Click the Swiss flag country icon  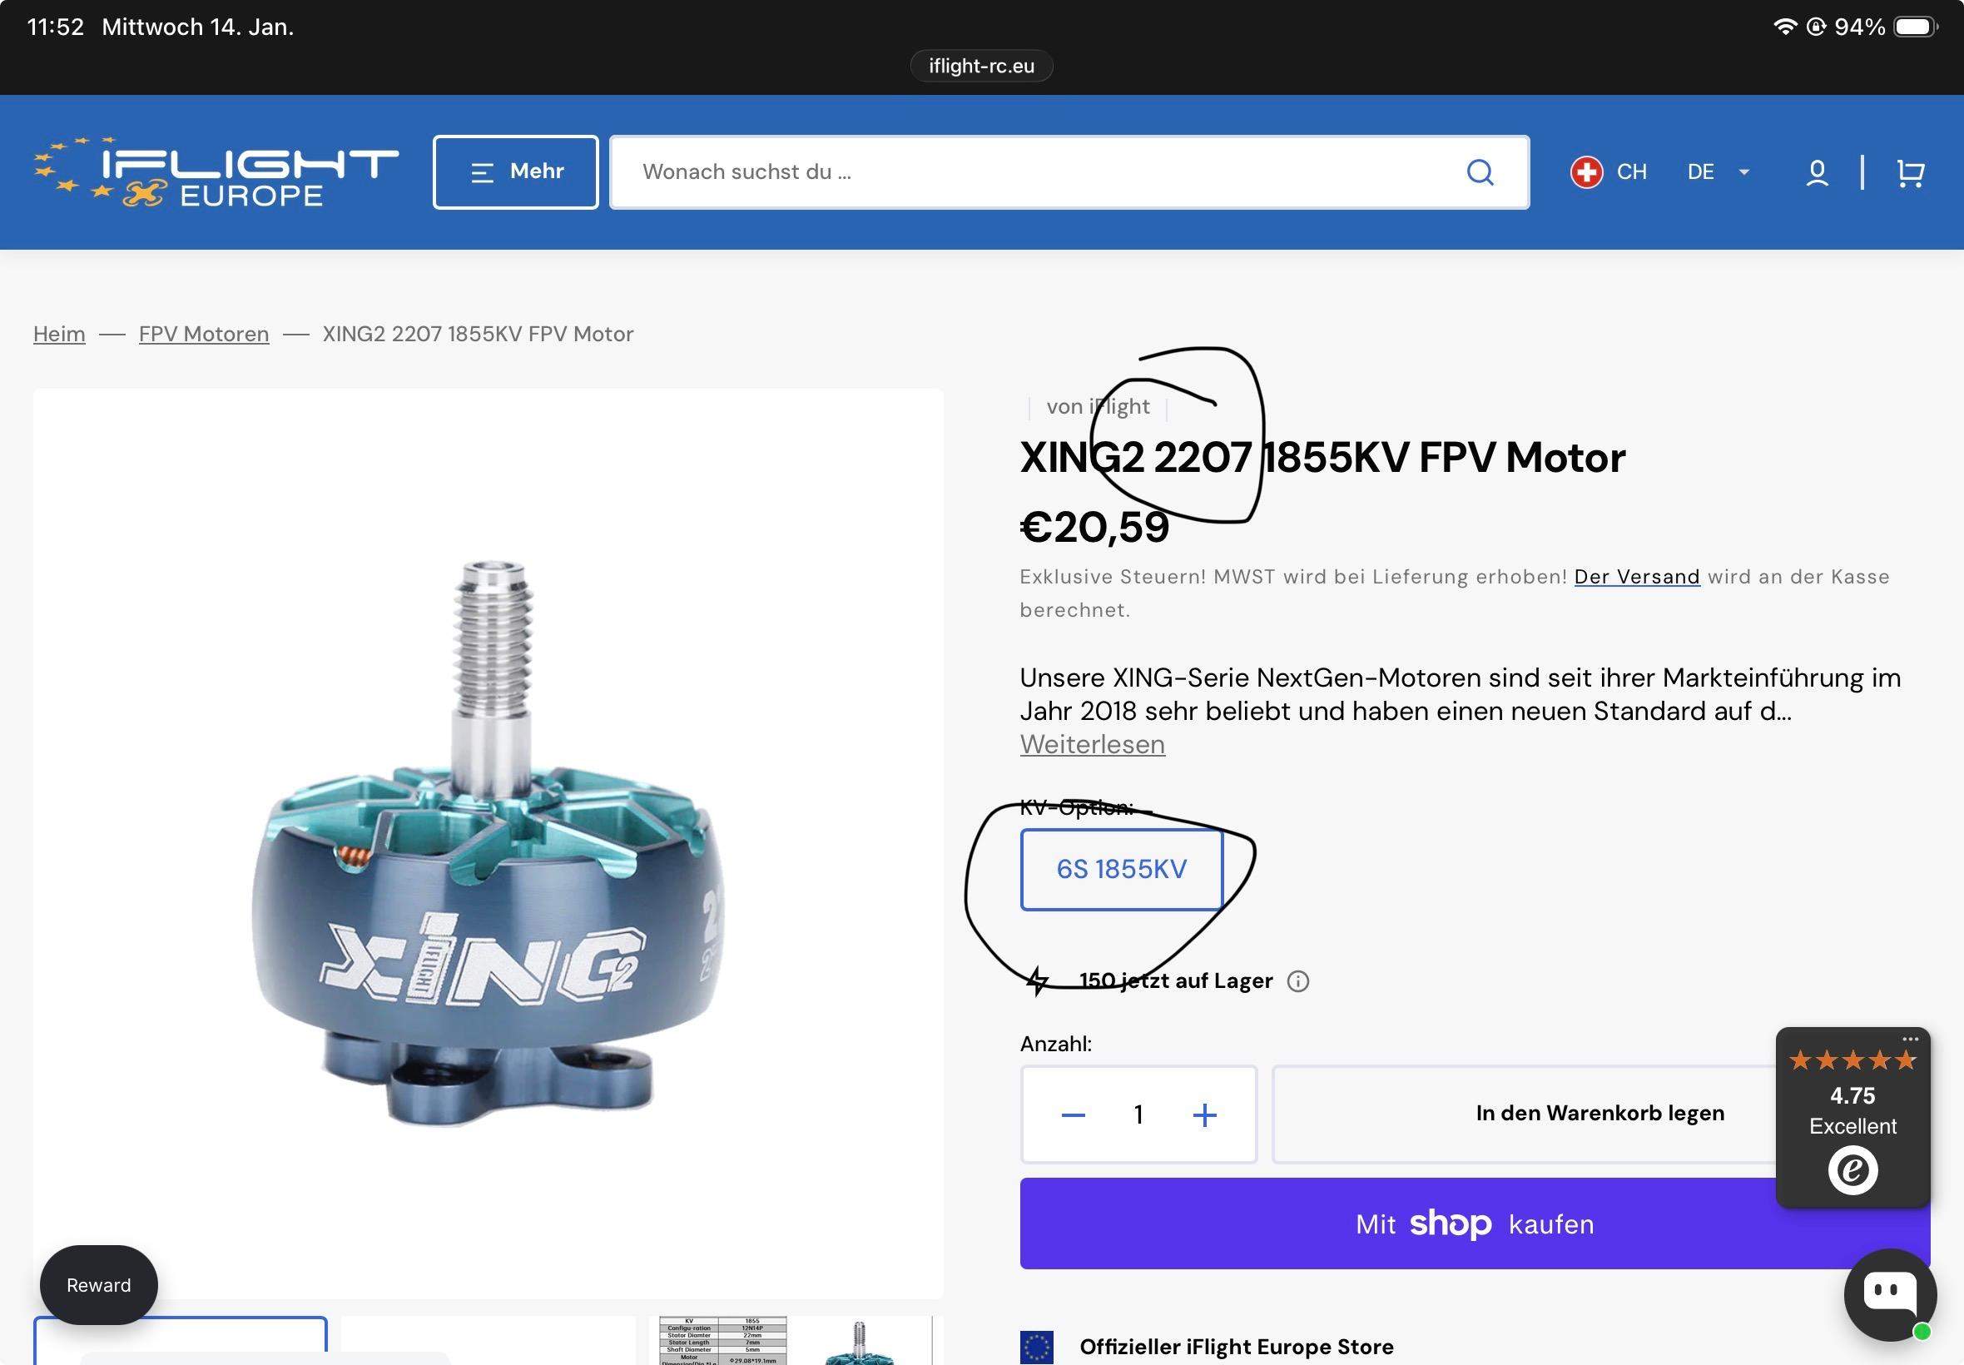1587,172
